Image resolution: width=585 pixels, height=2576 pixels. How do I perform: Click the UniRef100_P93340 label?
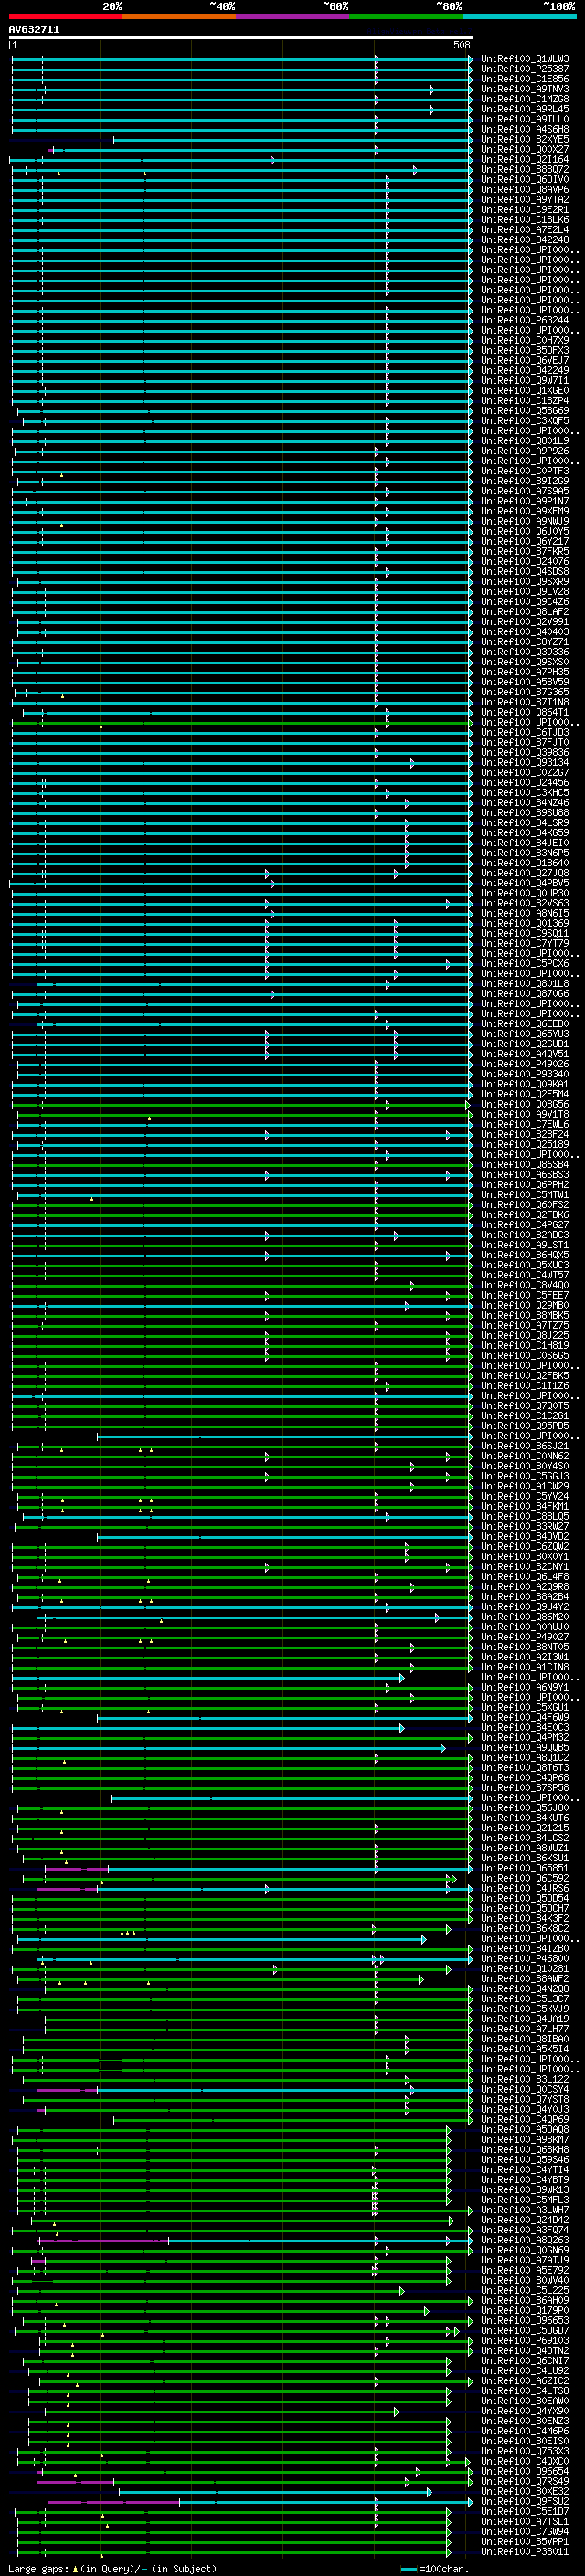coord(525,1074)
